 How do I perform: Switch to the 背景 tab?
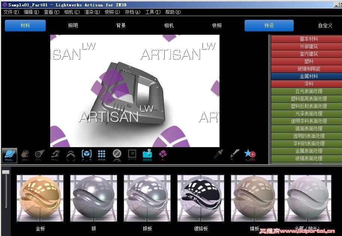[121, 25]
